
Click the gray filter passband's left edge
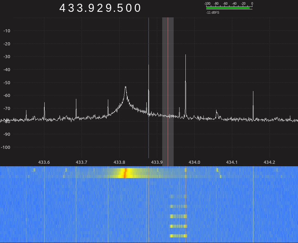pos(162,91)
